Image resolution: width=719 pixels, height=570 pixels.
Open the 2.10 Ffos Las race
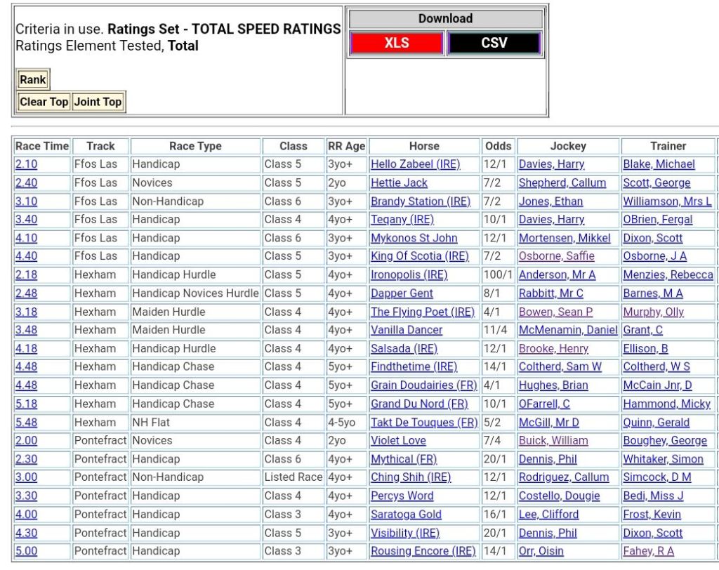27,164
